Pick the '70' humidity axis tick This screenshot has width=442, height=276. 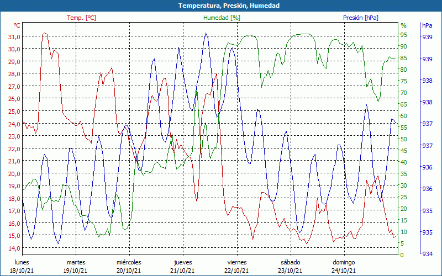[404, 93]
